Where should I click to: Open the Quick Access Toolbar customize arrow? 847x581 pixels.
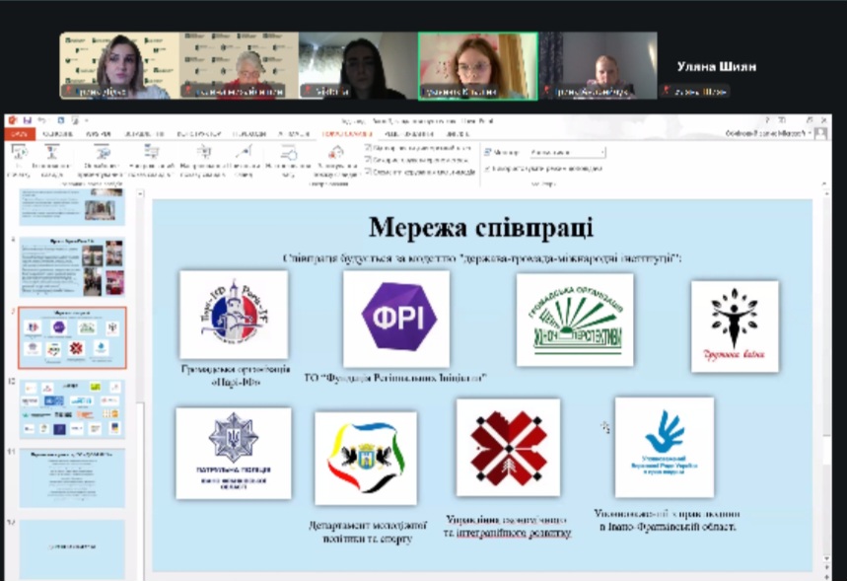[87, 120]
